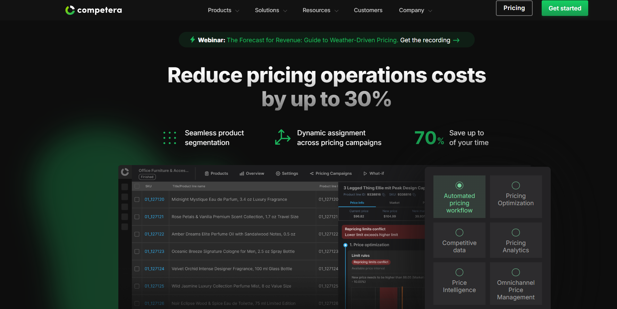Expand the Company dropdown menu
The width and height of the screenshot is (617, 309).
(x=415, y=10)
